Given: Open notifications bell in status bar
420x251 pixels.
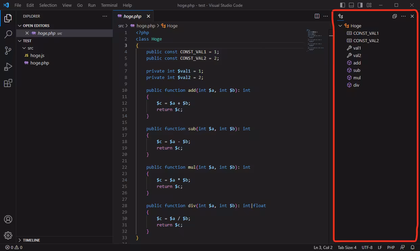Looking at the screenshot, I should (x=413, y=247).
